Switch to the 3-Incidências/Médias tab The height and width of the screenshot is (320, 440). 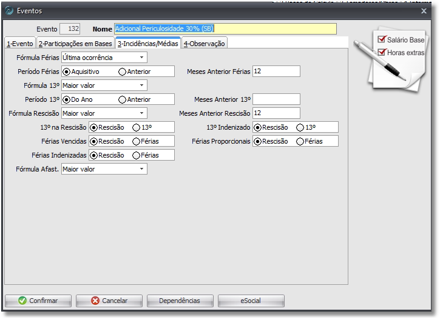click(x=148, y=43)
